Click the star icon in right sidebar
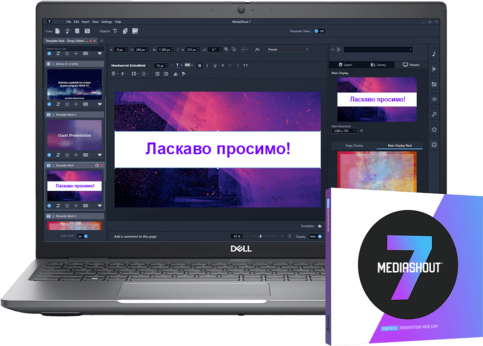483x346 pixels. 434,129
